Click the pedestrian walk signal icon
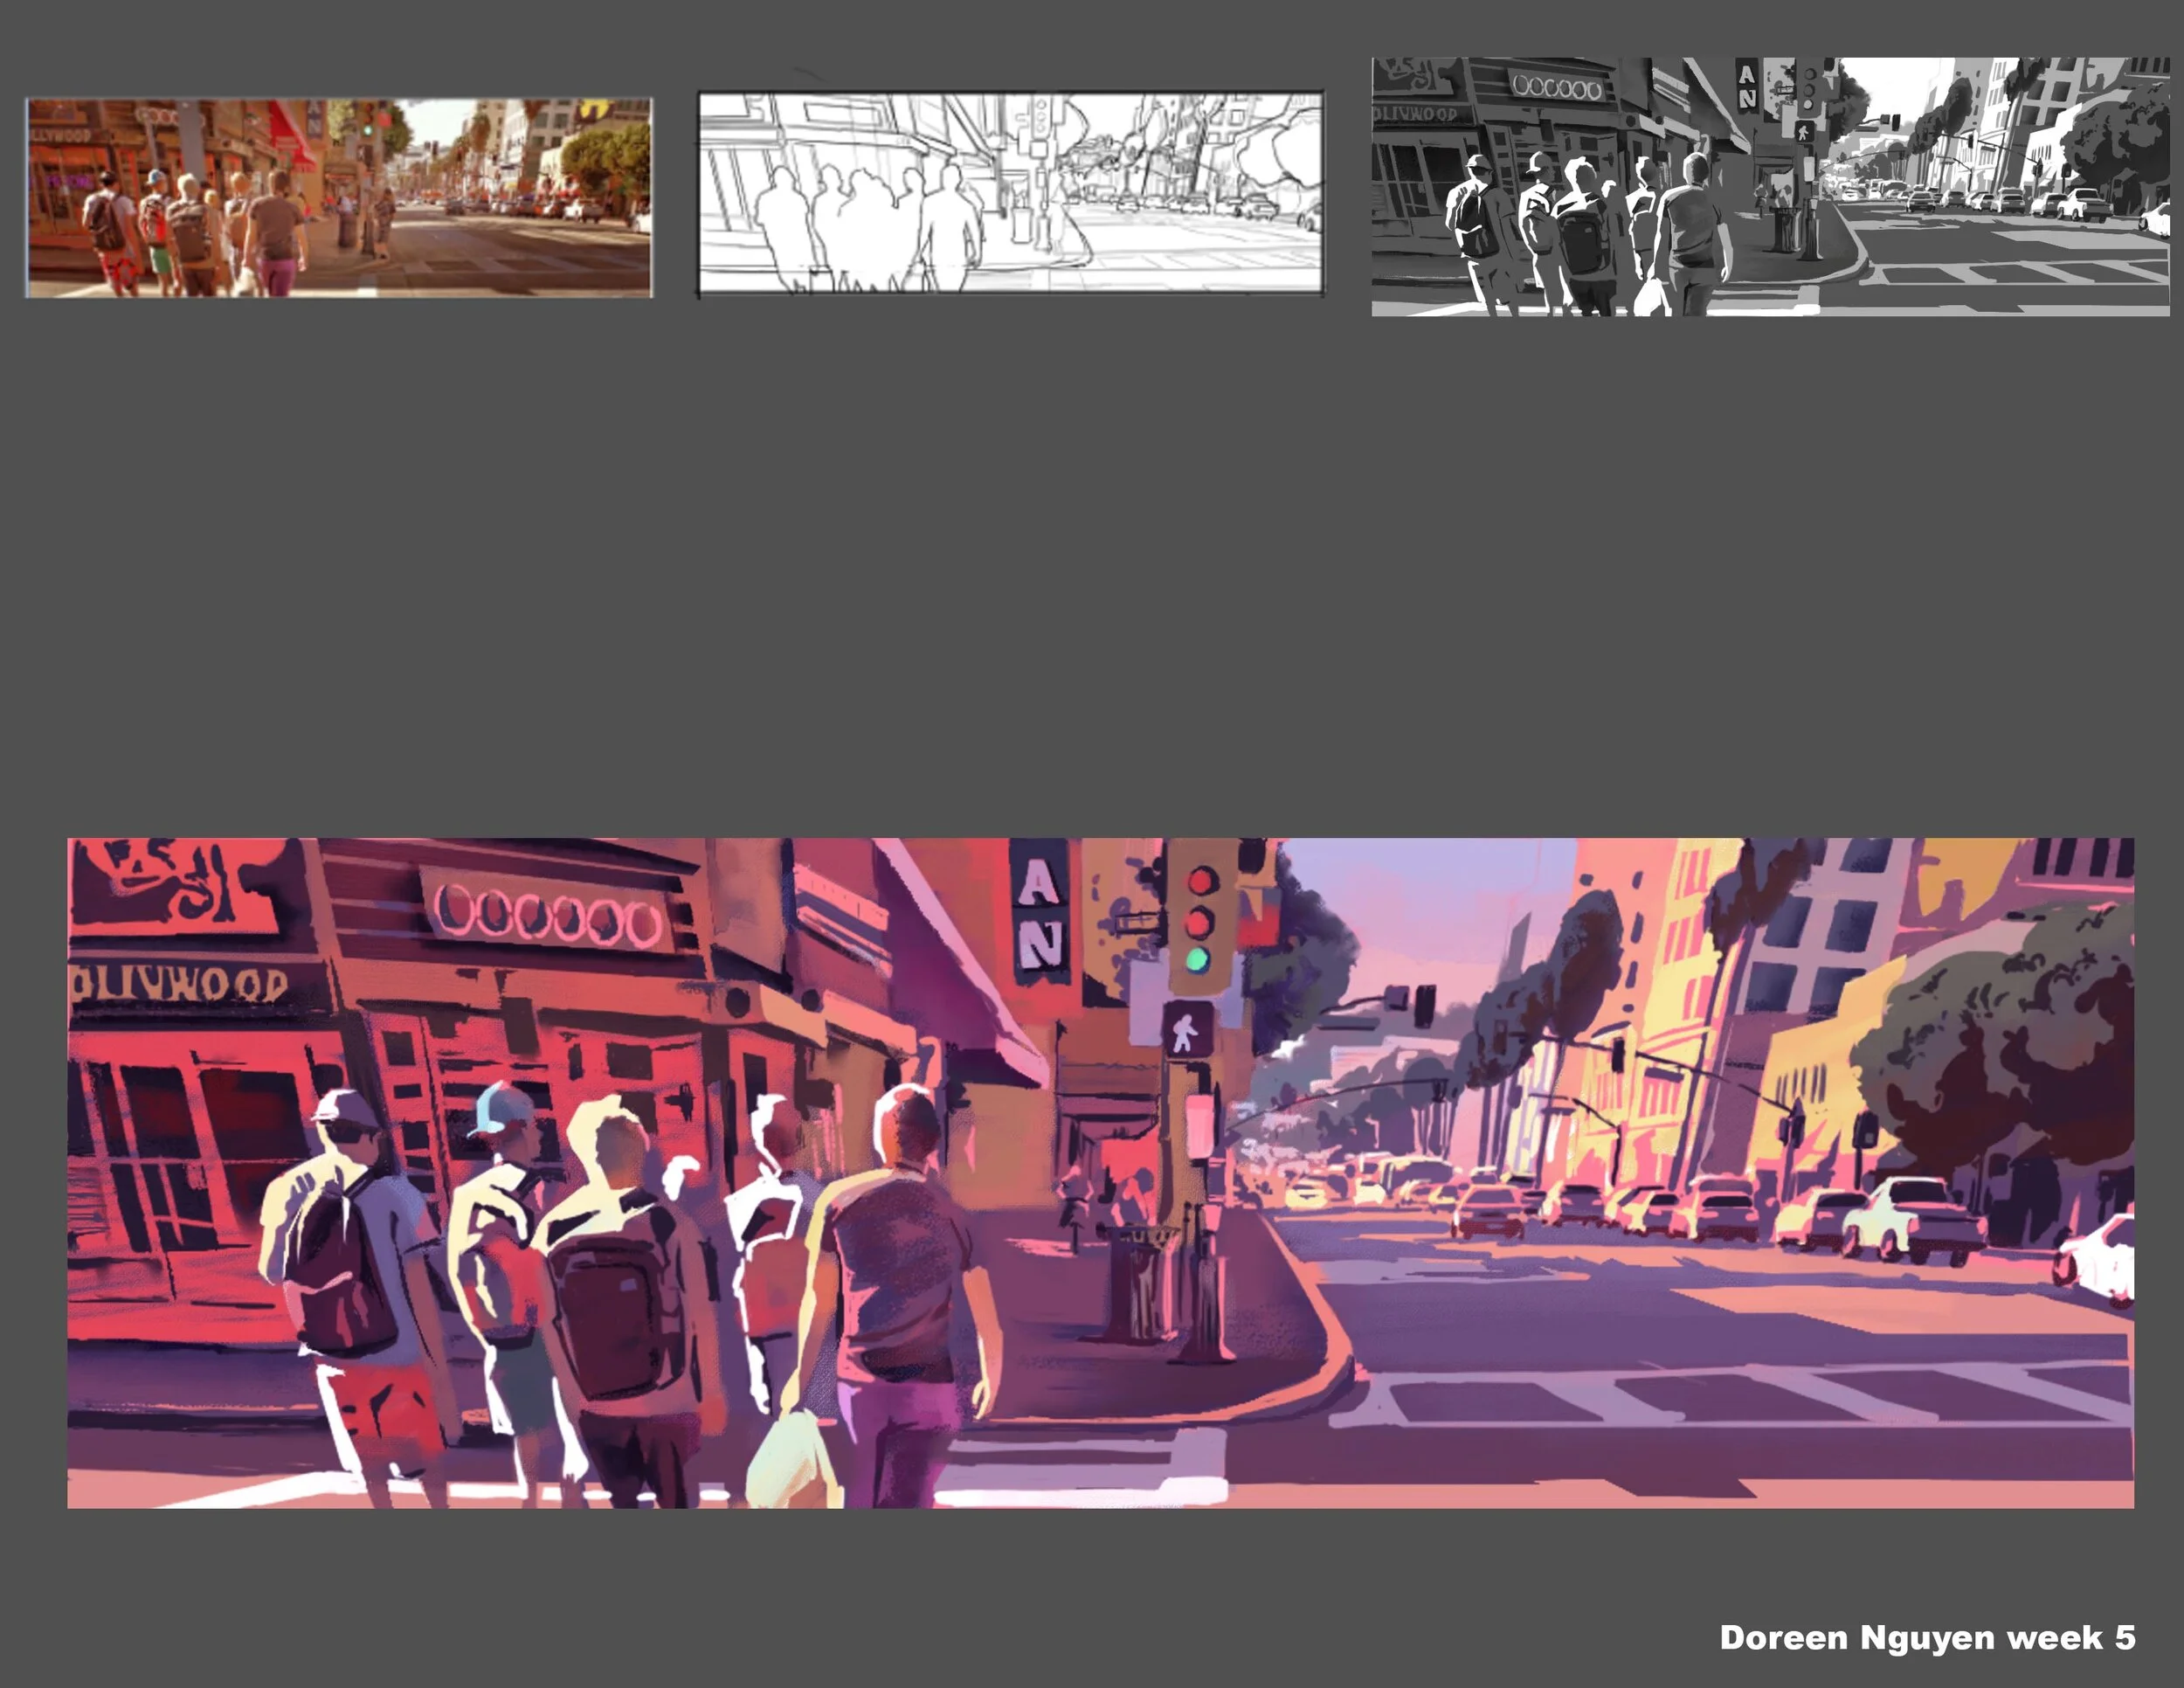This screenshot has width=2184, height=1688. 1187,1029
